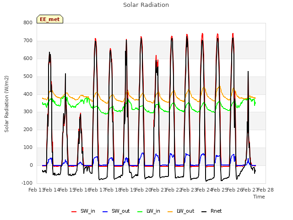Click the Feb 25 x-axis tick label

pos(220,190)
